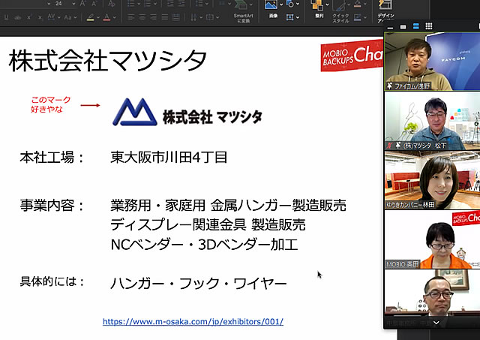
Task: Align text to the right
Action: click(x=153, y=17)
